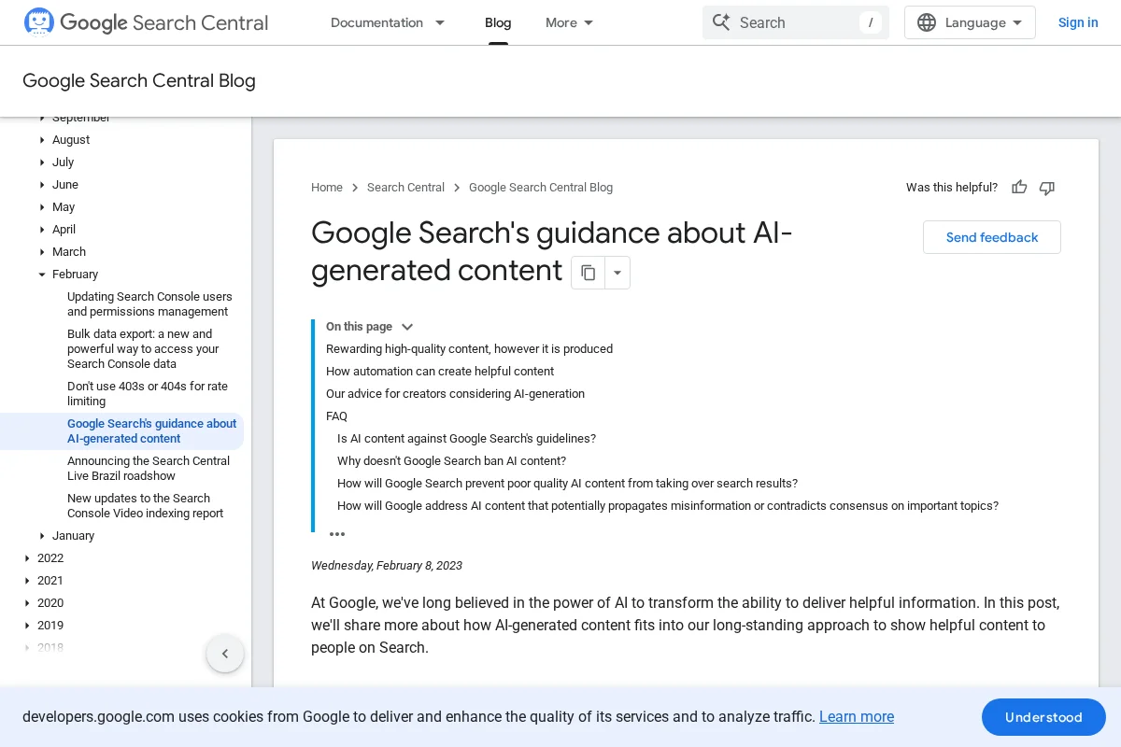The height and width of the screenshot is (747, 1121).
Task: Open the Documentation dropdown menu
Action: [389, 22]
